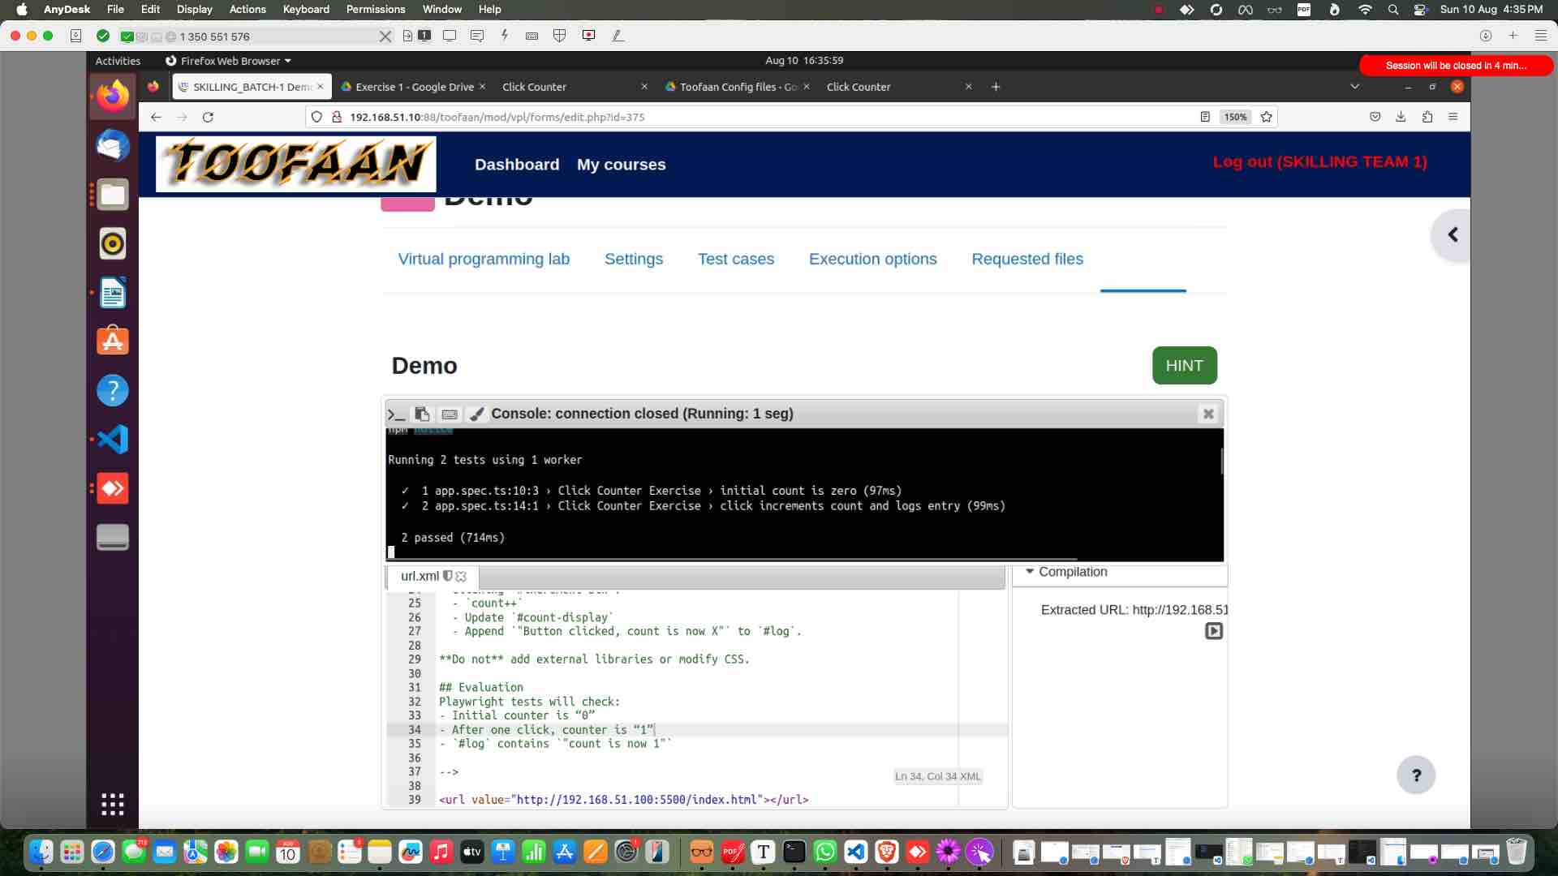The width and height of the screenshot is (1558, 876).
Task: Switch to the Test cases tab
Action: [736, 259]
